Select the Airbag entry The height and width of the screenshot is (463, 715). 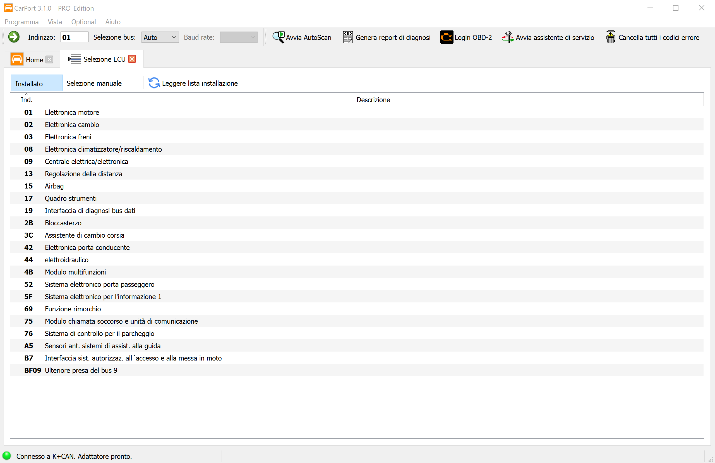tap(54, 186)
